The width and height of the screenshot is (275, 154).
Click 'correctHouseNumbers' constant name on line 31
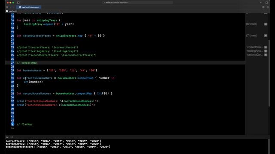(38, 78)
